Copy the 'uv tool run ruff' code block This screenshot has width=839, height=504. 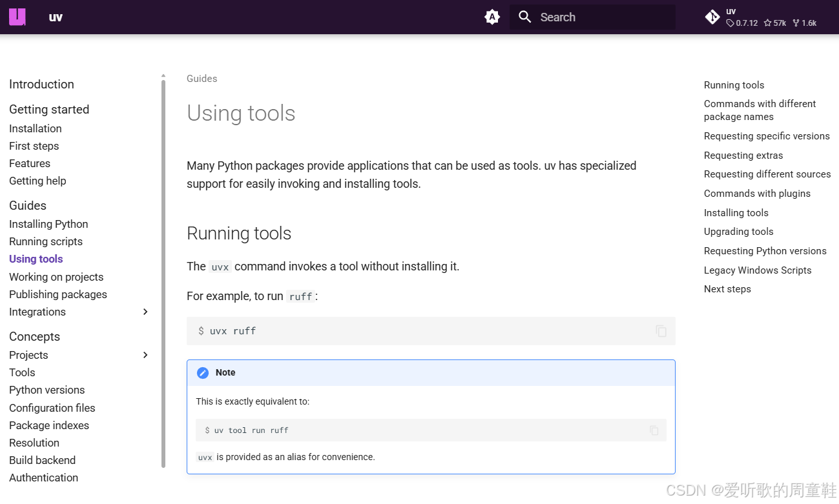654,430
